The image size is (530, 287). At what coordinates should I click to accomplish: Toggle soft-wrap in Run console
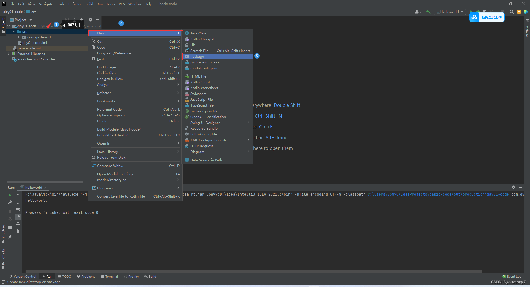pos(18,210)
